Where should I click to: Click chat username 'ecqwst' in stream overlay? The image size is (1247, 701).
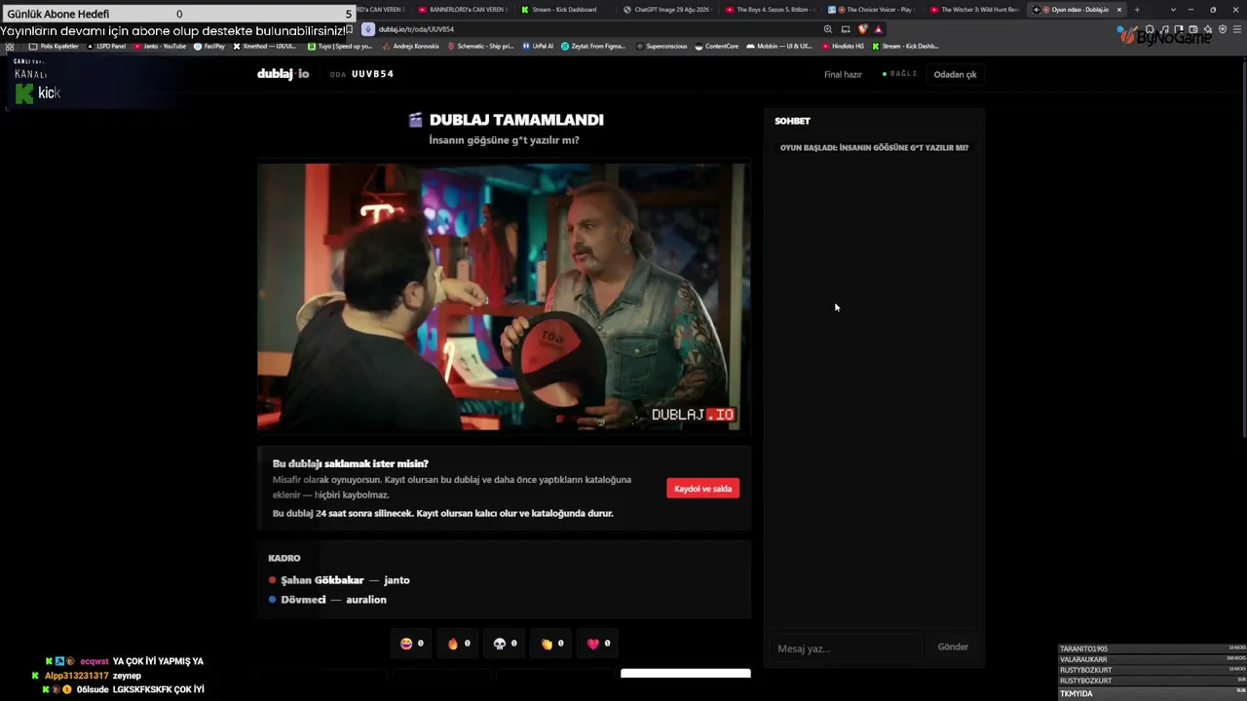click(x=94, y=661)
